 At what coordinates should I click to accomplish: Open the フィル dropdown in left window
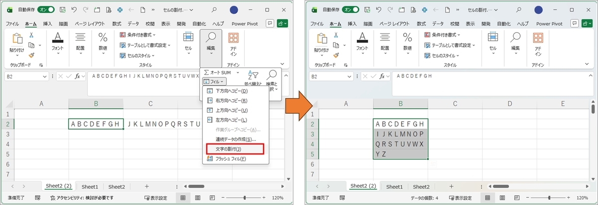coord(215,81)
